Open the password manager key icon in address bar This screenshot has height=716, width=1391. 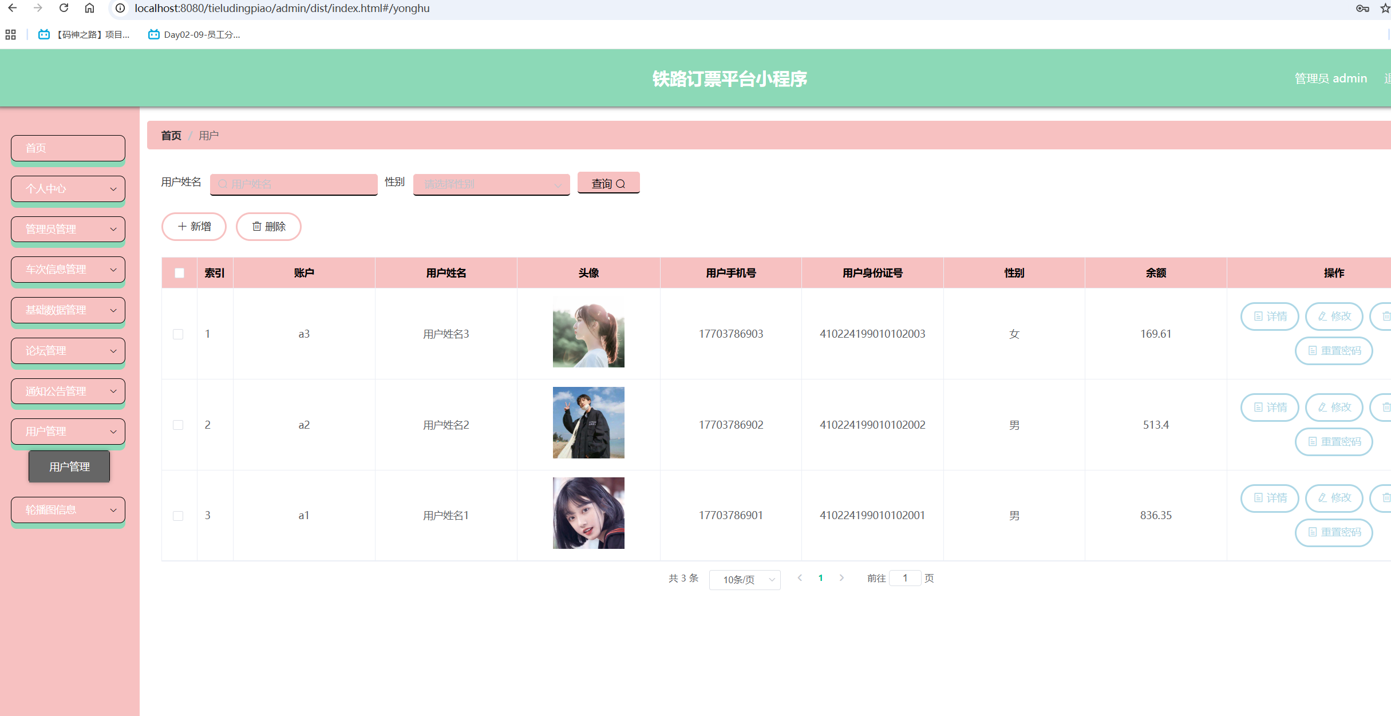tap(1363, 8)
